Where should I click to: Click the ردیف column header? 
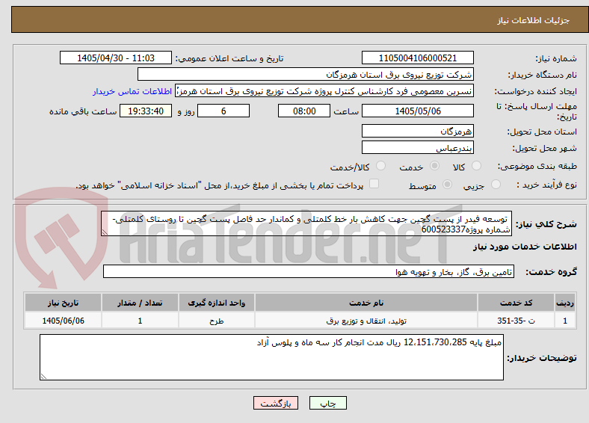coord(565,303)
